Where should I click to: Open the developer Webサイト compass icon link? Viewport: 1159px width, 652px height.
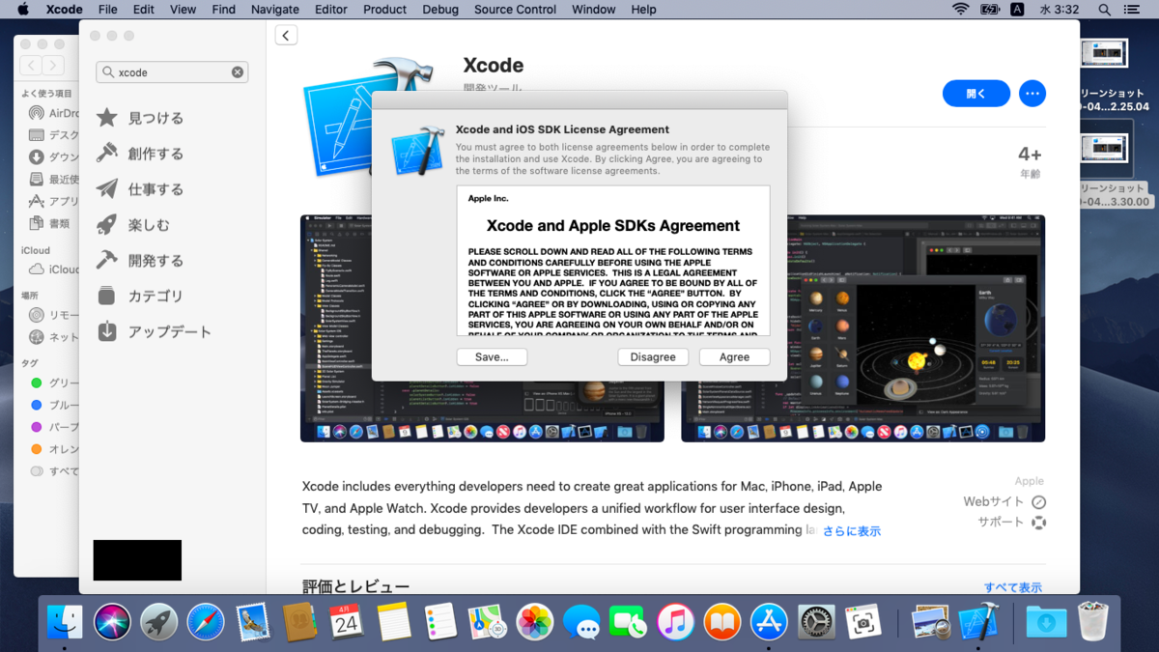tap(1038, 502)
